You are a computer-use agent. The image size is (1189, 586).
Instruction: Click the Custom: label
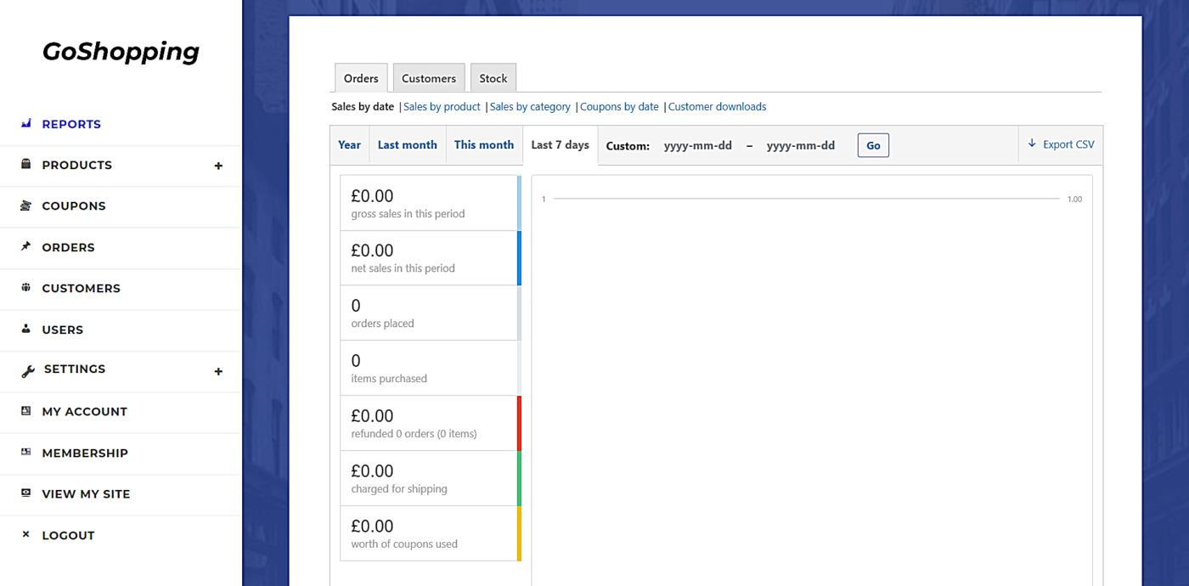click(x=628, y=146)
